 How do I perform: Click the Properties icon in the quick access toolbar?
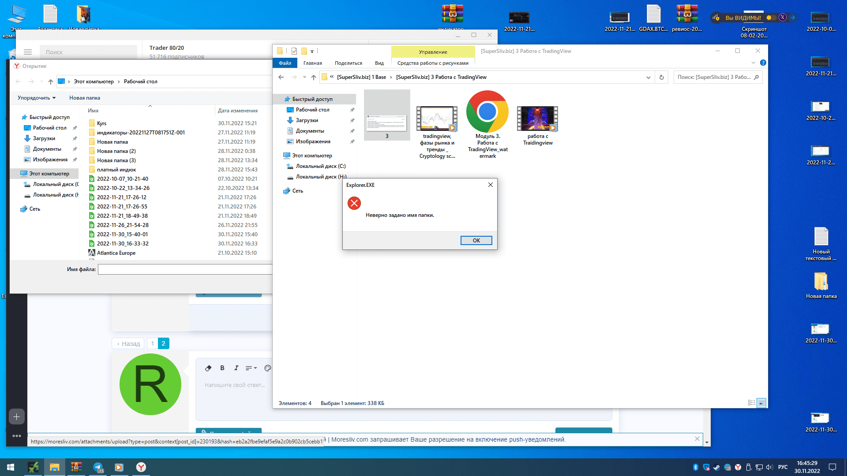click(x=294, y=51)
